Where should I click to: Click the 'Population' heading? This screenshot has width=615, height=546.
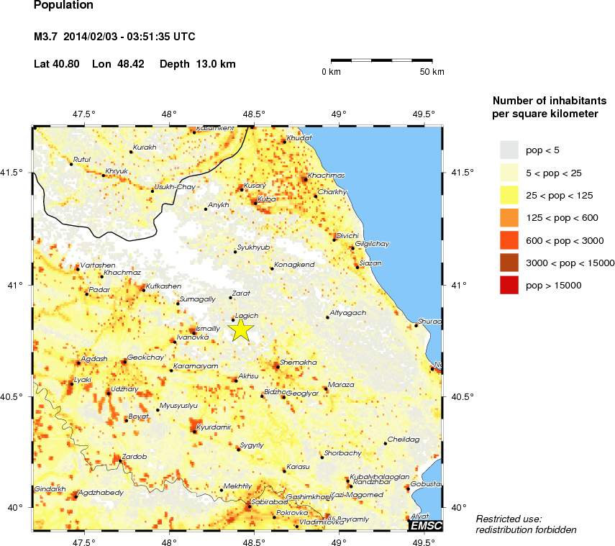[x=63, y=5]
